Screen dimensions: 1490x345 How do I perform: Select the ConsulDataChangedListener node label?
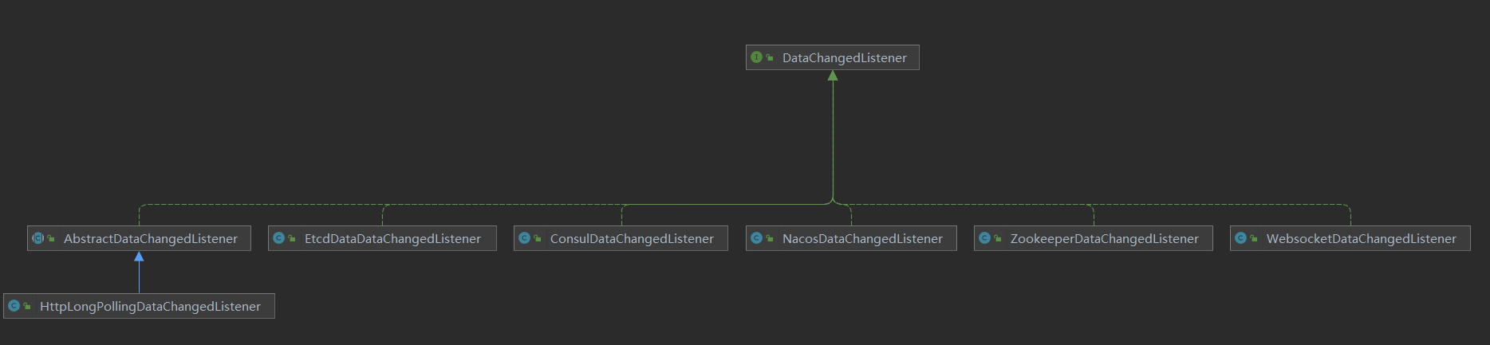pos(632,238)
